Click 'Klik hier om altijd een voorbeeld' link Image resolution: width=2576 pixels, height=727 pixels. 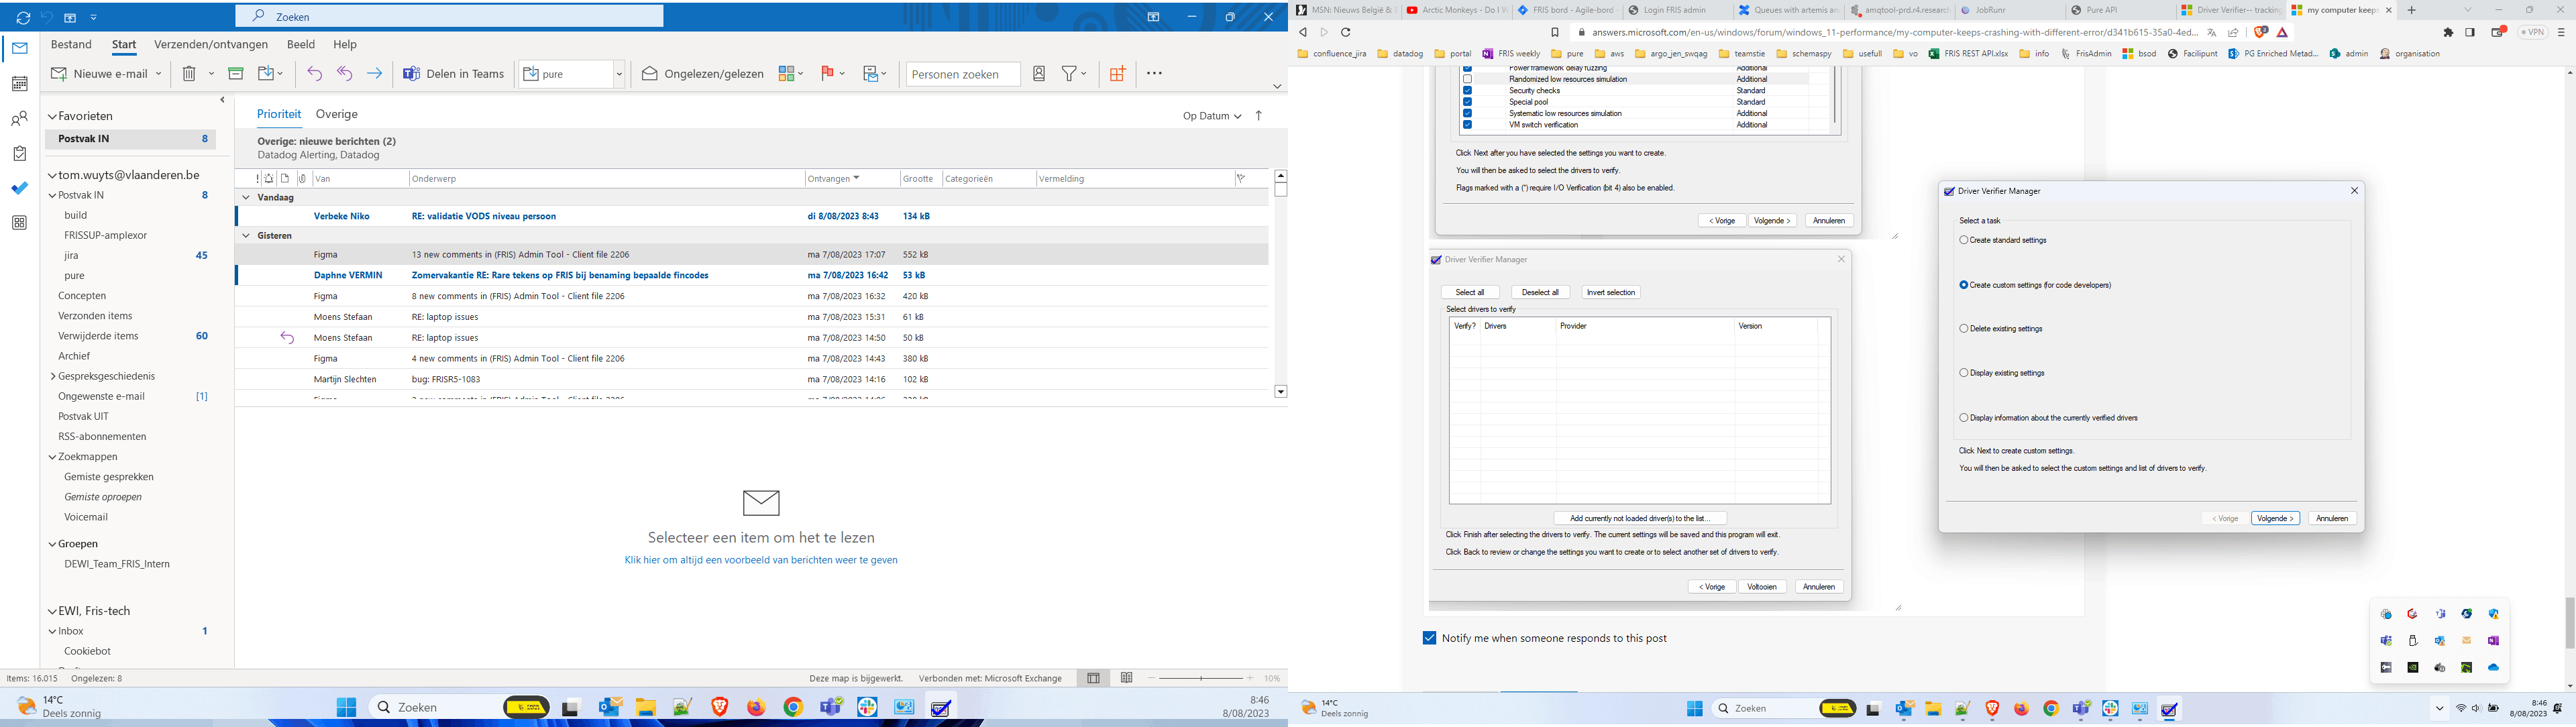click(x=760, y=560)
